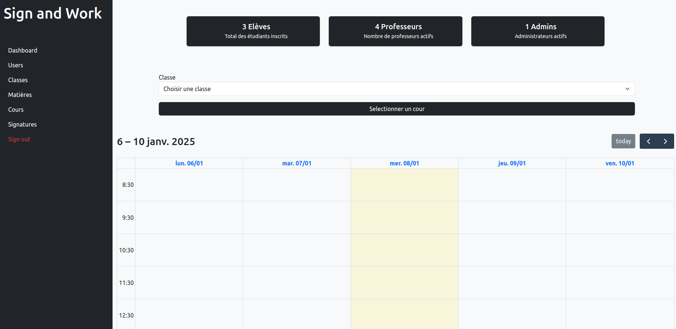
Task: Navigate to Users page
Action: [x=16, y=65]
